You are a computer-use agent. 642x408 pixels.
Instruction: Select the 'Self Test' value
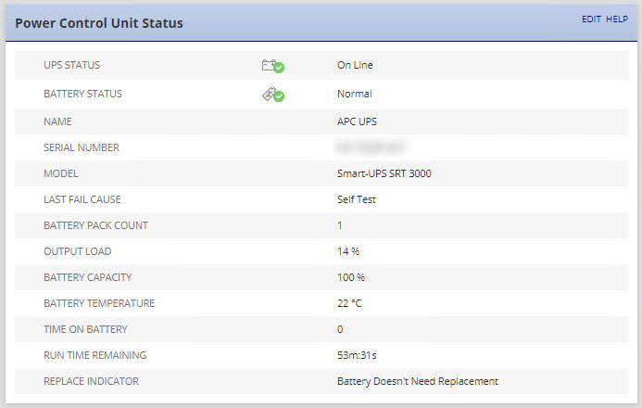click(x=357, y=199)
